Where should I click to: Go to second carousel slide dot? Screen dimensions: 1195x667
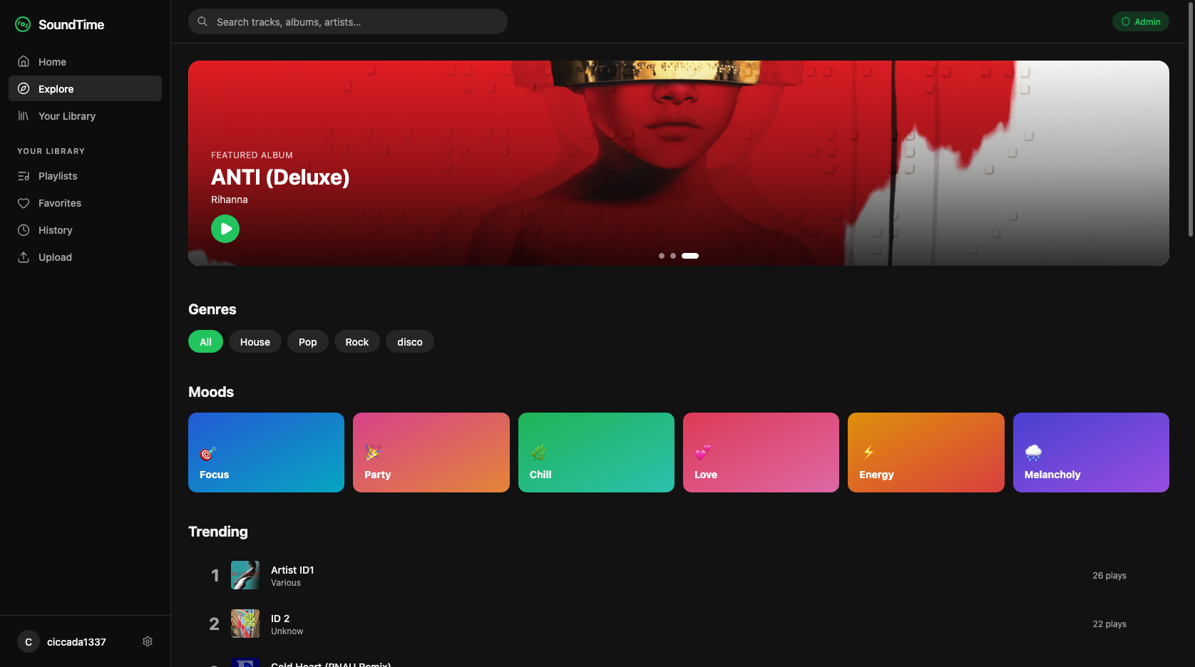point(673,256)
